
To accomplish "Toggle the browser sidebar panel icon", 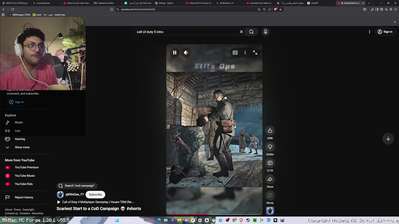I will click(377, 9).
